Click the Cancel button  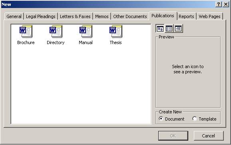click(209, 136)
